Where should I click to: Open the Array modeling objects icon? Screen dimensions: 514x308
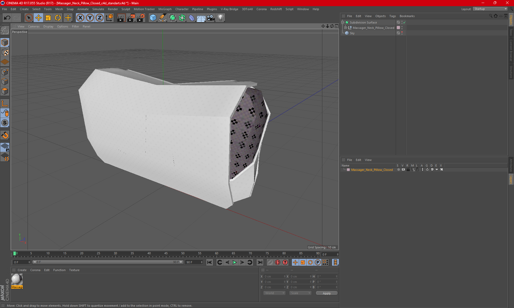click(182, 18)
